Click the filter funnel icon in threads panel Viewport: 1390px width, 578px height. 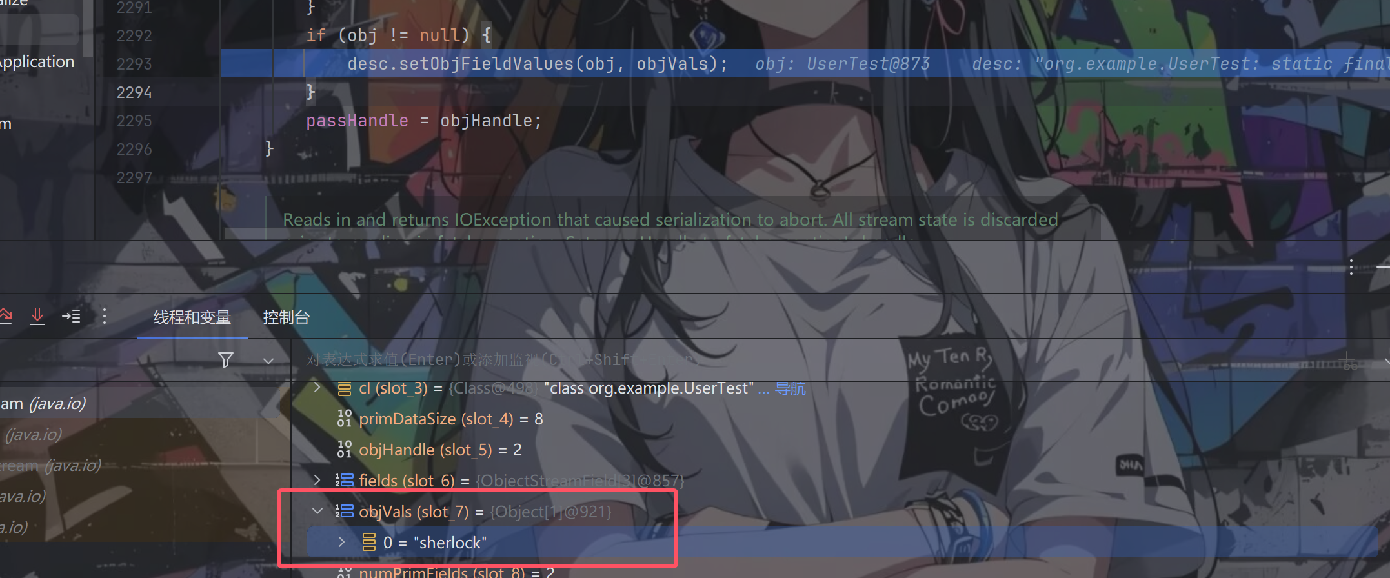click(226, 360)
